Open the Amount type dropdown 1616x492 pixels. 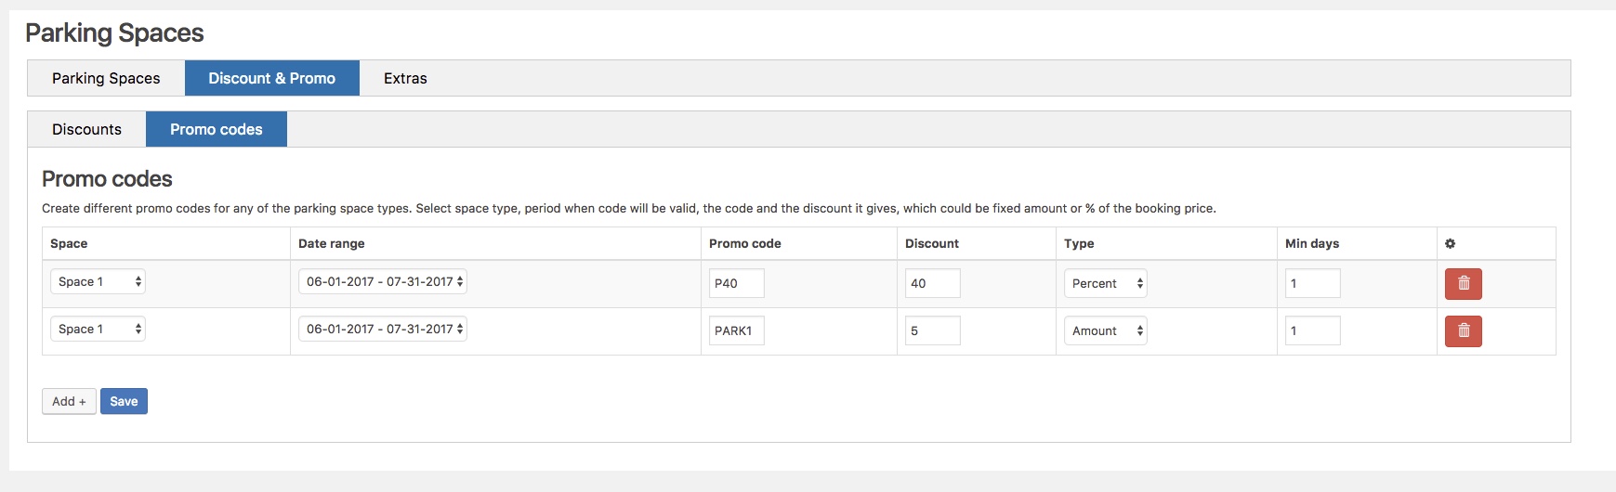1105,331
